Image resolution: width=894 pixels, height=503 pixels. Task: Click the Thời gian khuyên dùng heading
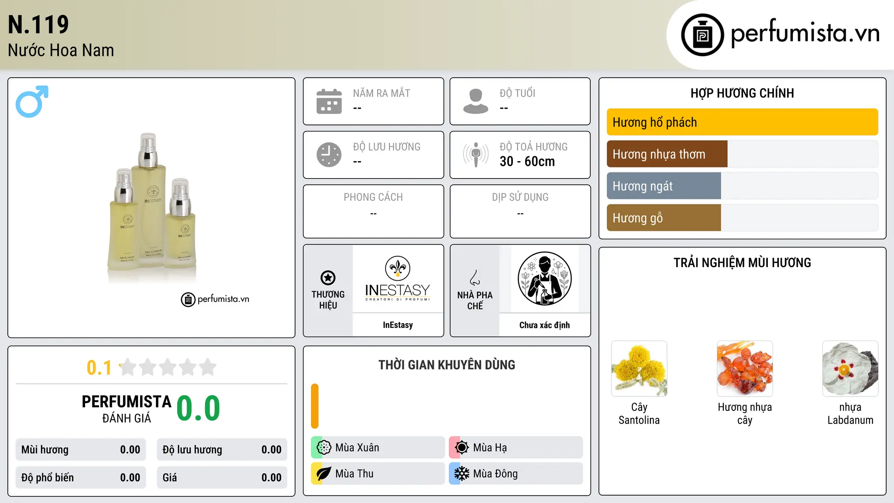point(447,365)
